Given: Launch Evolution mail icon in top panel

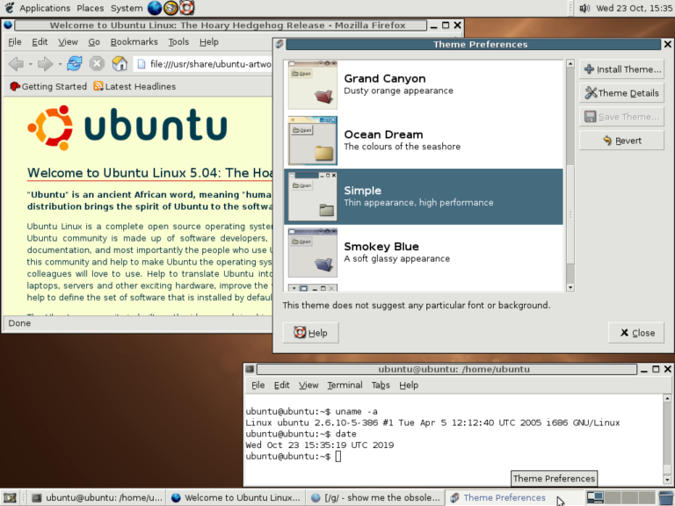Looking at the screenshot, I should click(x=171, y=8).
